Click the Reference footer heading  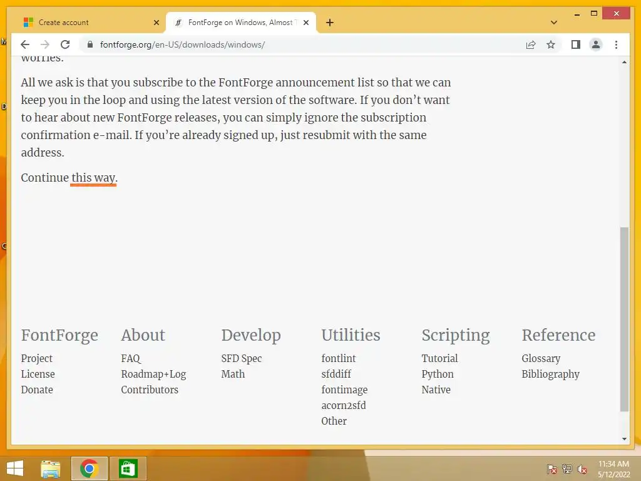pos(558,335)
